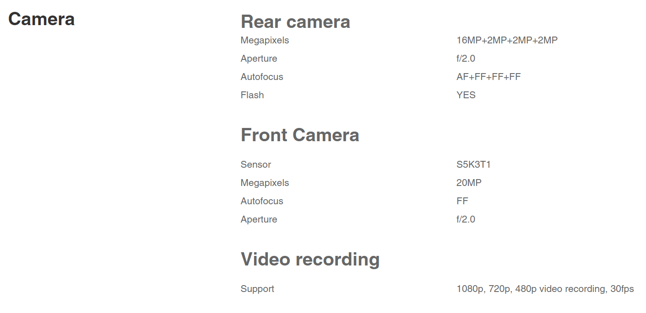Select the S5K3T1 sensor value
Viewport: 646px width, 313px height.
click(473, 164)
